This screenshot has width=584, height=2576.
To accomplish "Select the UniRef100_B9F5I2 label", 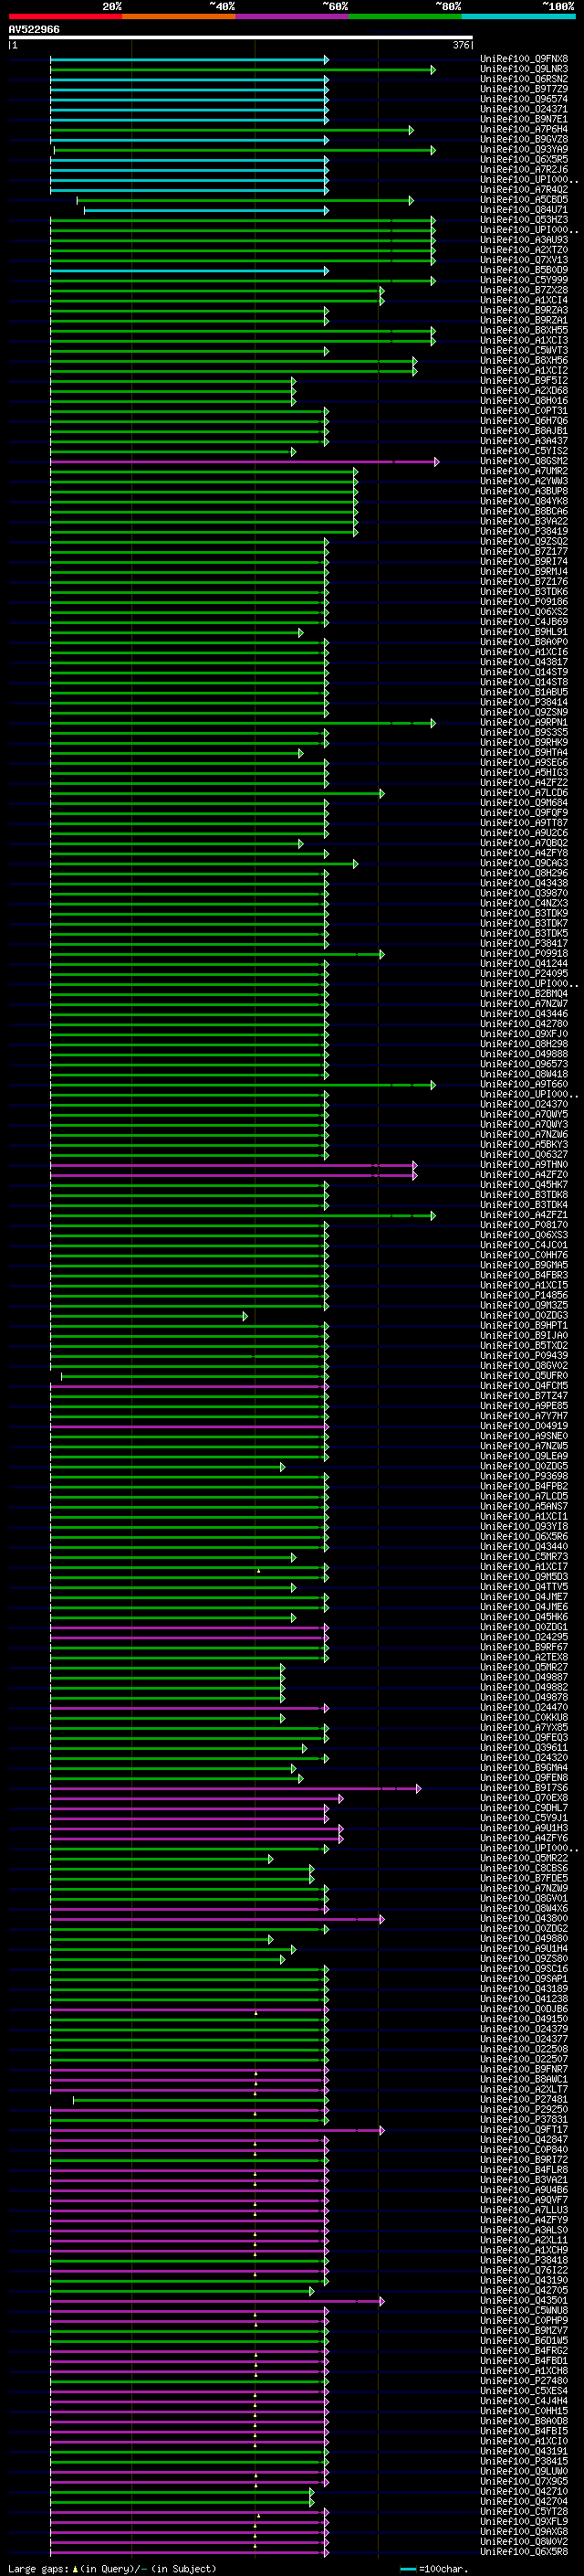I will coord(524,380).
